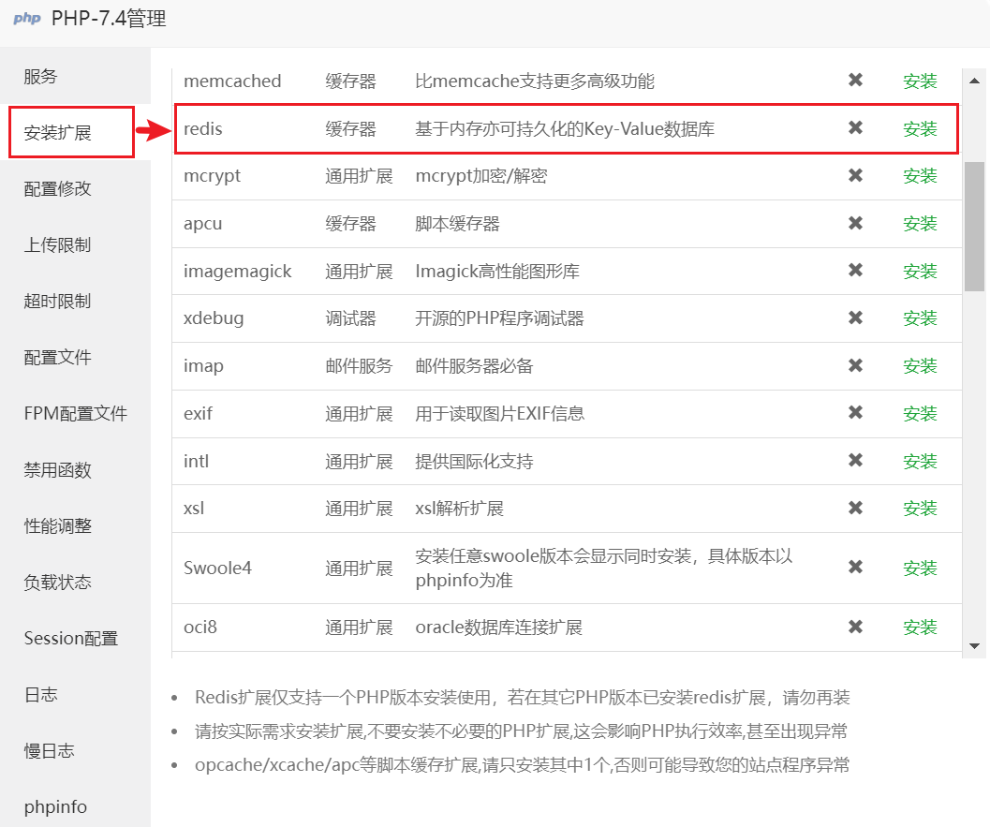
Task: Click the X status icon for imagemagick
Action: tap(855, 271)
